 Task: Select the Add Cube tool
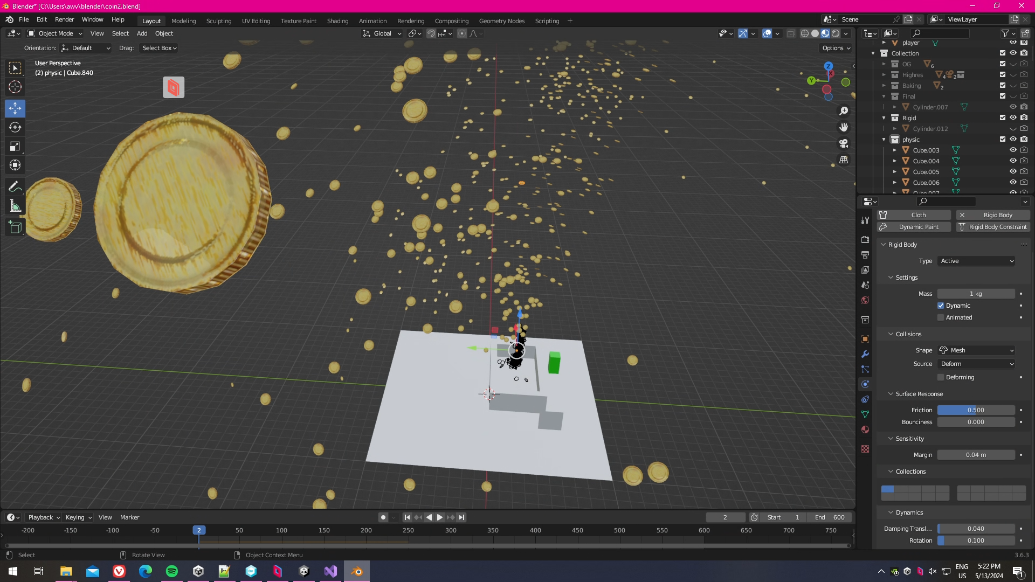pos(15,227)
